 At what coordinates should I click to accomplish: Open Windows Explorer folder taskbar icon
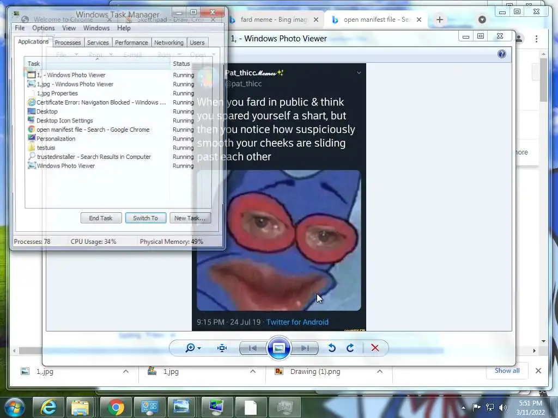pyautogui.click(x=80, y=407)
